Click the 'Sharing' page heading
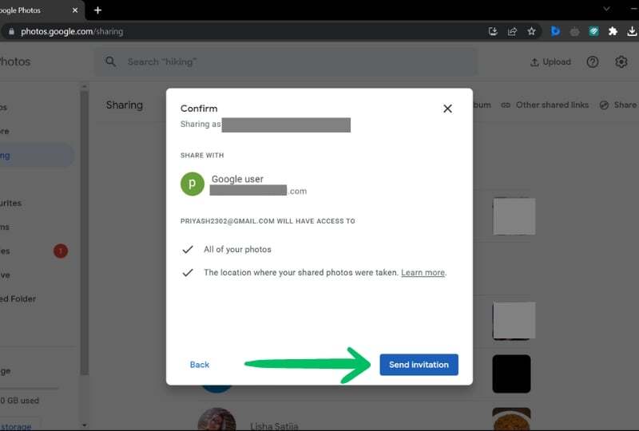 (x=125, y=105)
